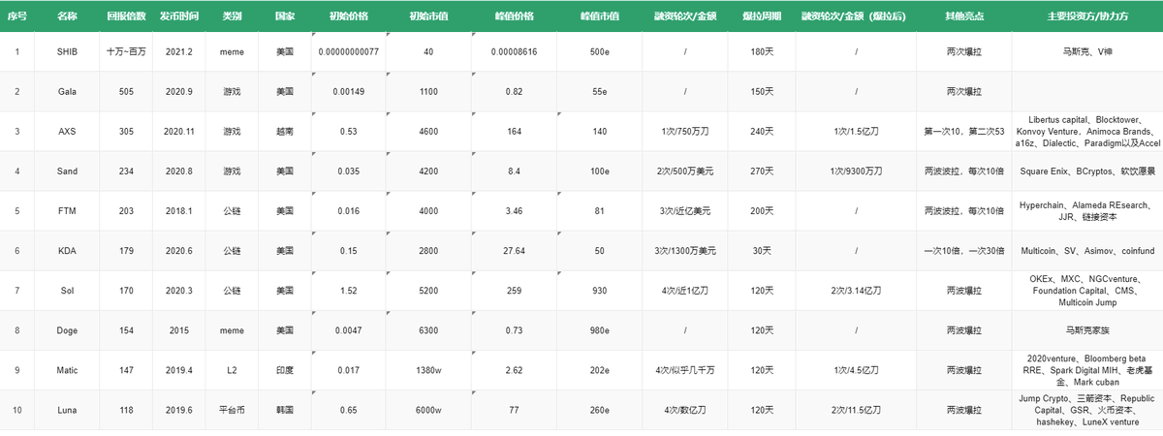
Task: Select the 平台币 category cell
Action: (232, 409)
